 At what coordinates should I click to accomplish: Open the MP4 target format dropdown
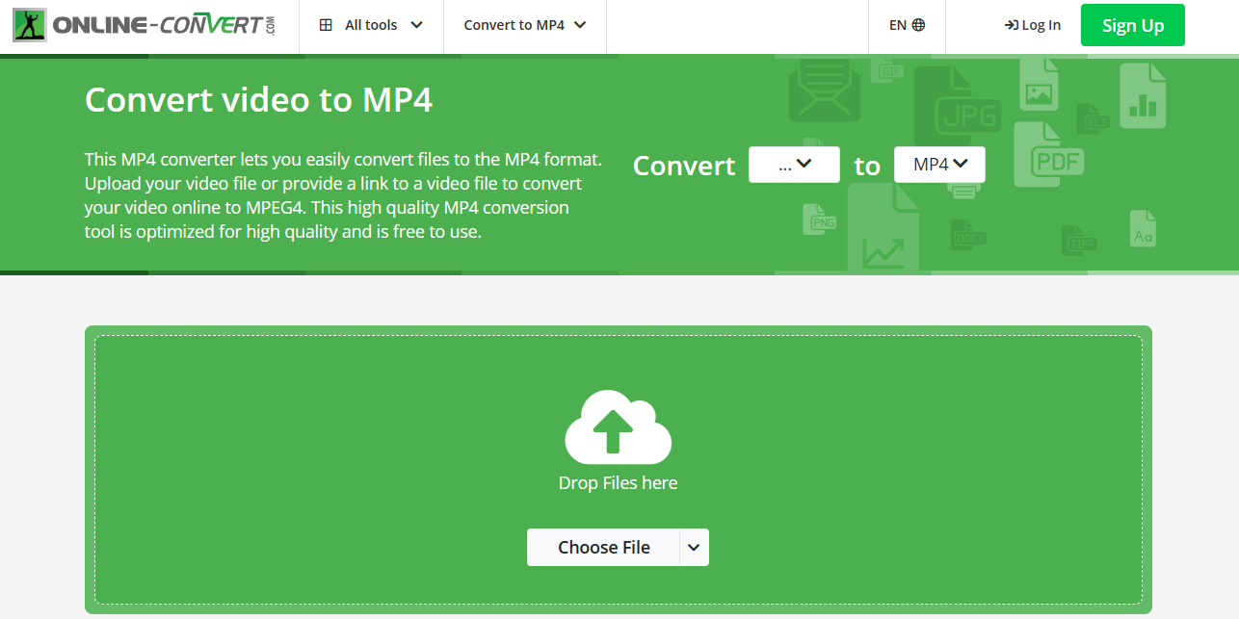[x=939, y=165]
